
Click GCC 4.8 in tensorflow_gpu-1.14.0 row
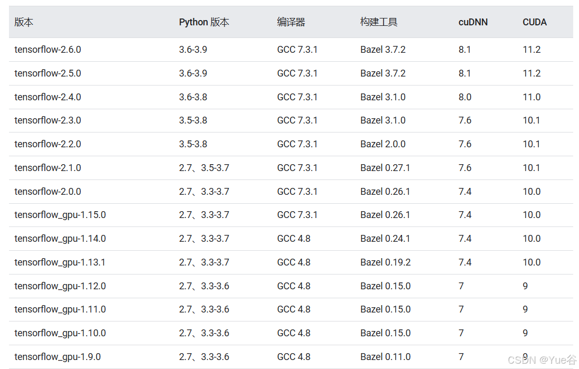pos(294,239)
